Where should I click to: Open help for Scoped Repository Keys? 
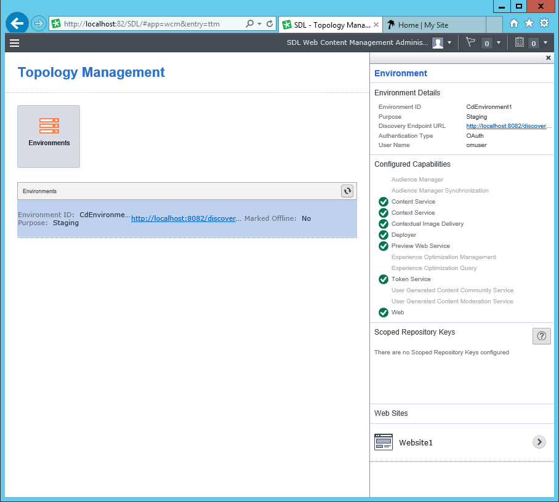[x=541, y=336]
